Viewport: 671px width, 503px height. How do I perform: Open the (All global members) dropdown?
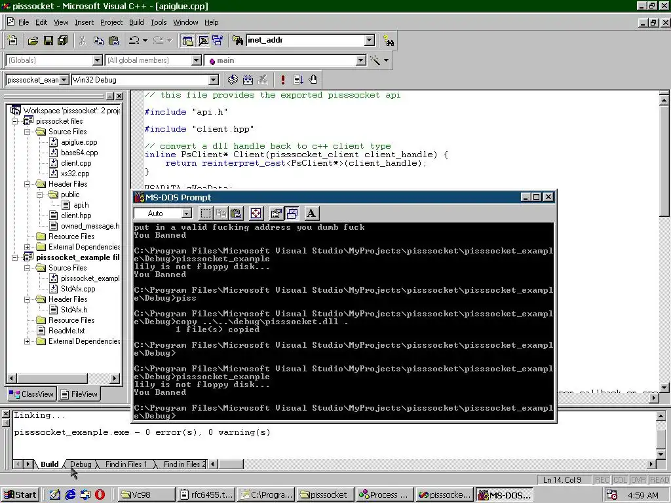[x=196, y=60]
